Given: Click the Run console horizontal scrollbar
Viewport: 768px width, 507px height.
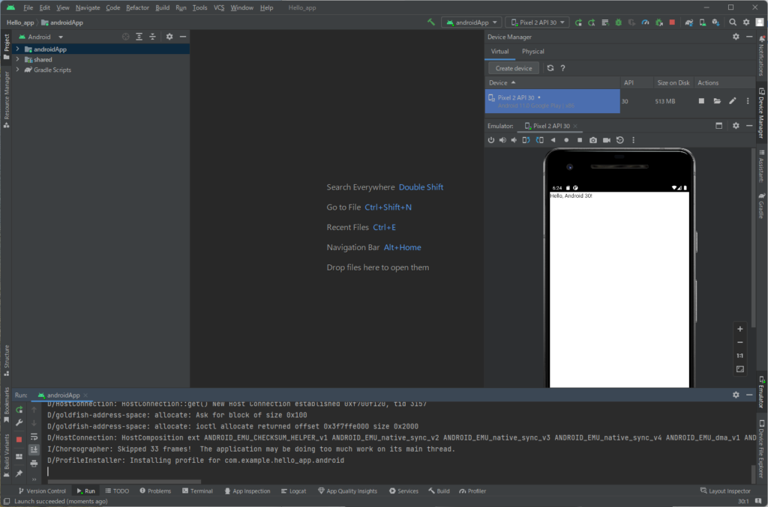Looking at the screenshot, I should click(124, 482).
